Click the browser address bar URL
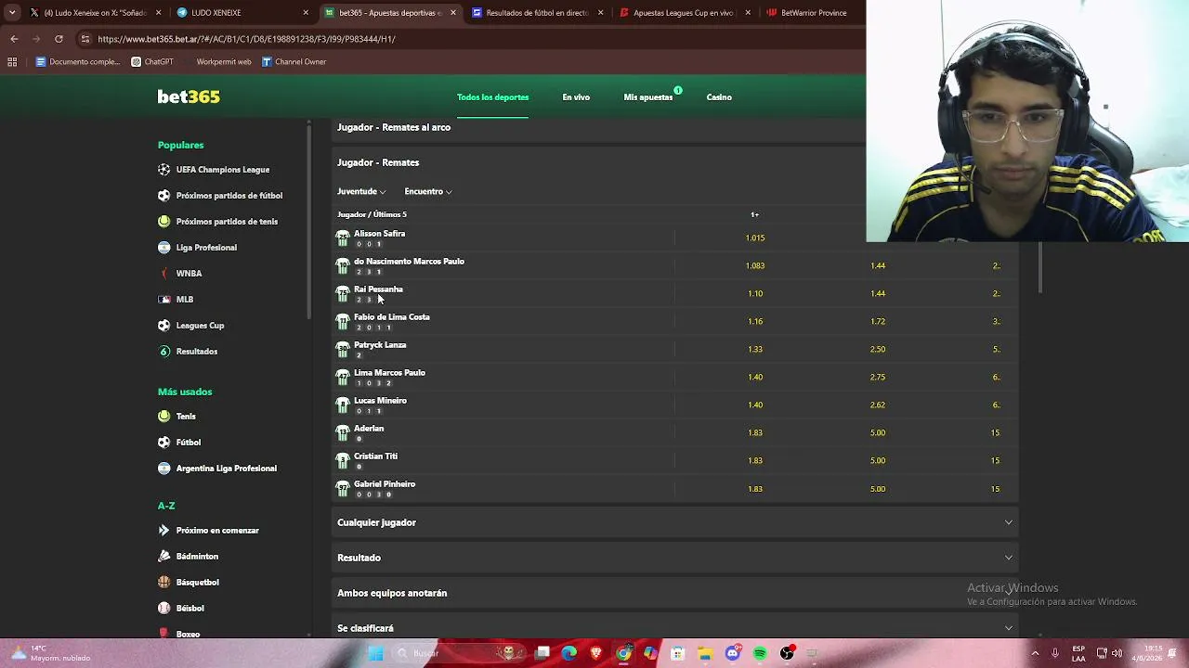Screen dimensions: 1189x668 (x=246, y=39)
